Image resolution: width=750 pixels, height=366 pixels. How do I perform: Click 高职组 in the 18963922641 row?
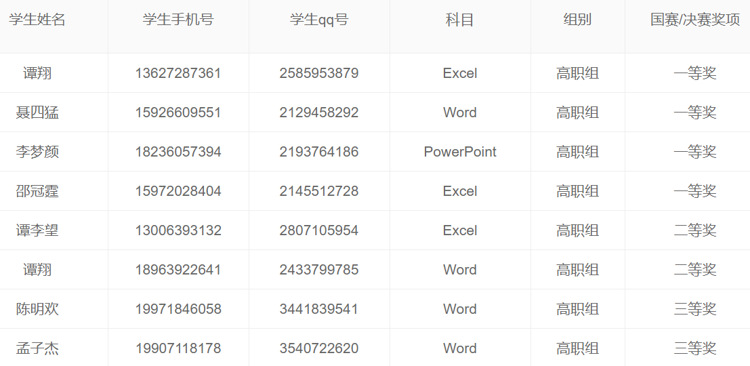577,269
